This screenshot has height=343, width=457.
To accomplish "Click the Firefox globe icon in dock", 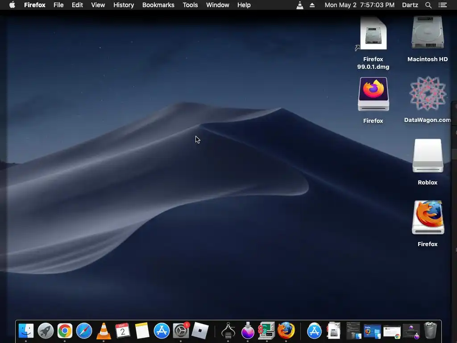I will click(286, 331).
